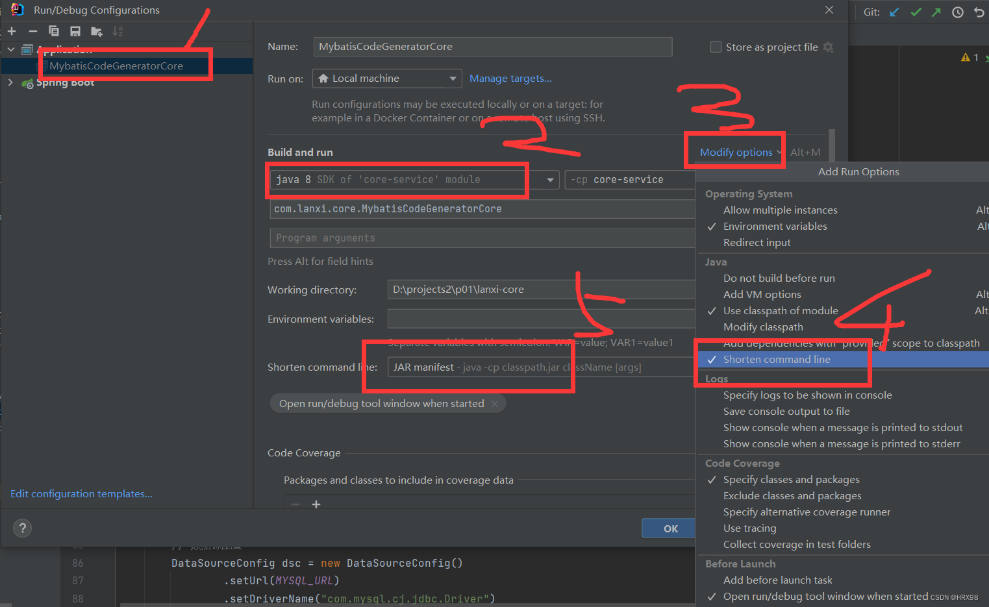989x607 pixels.
Task: Select Show console when message printed to stderr
Action: (x=842, y=444)
